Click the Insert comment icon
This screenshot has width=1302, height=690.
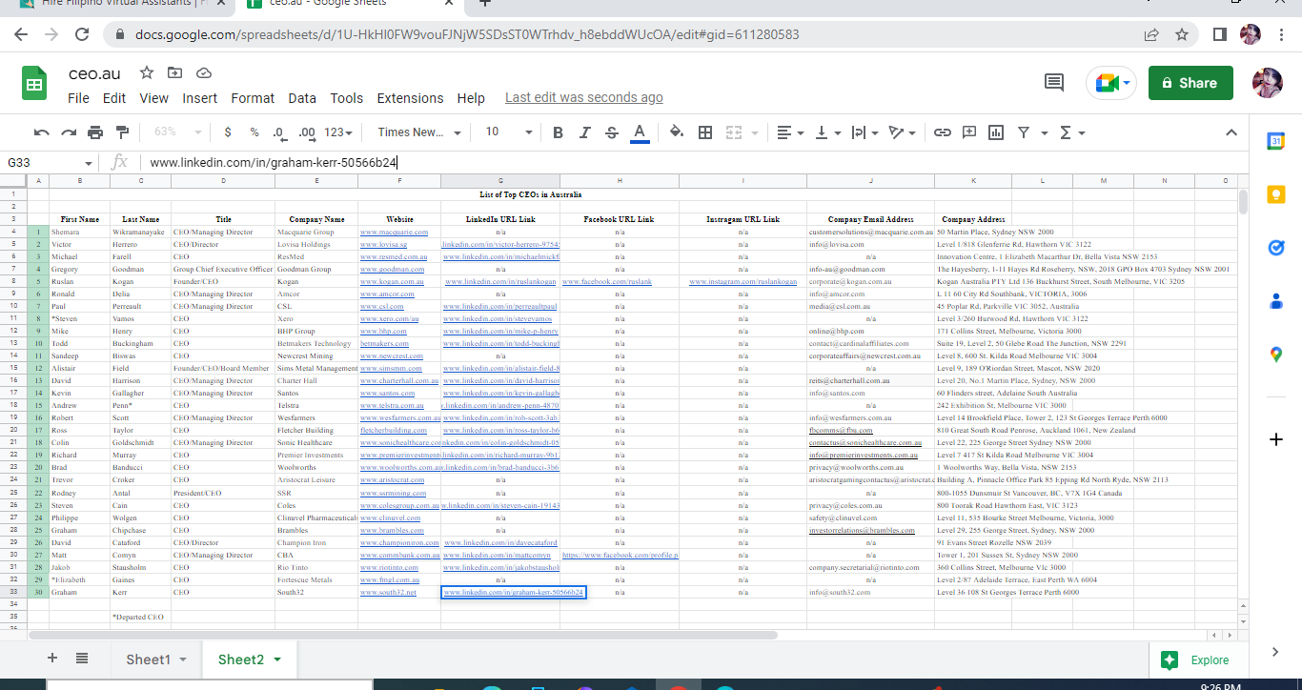(969, 132)
